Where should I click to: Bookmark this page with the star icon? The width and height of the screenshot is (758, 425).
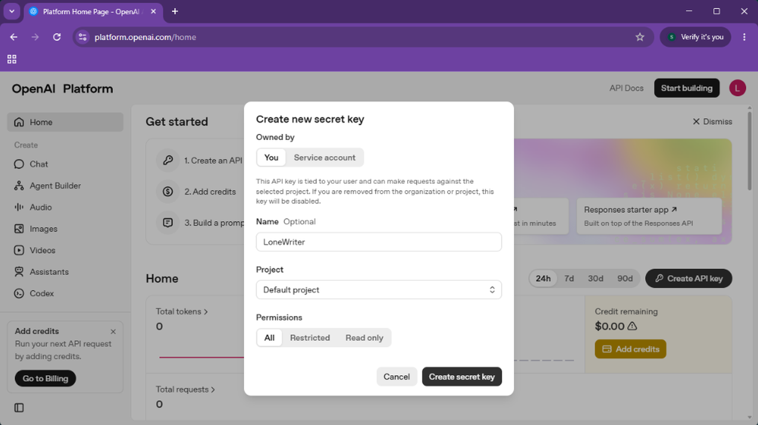pyautogui.click(x=640, y=37)
